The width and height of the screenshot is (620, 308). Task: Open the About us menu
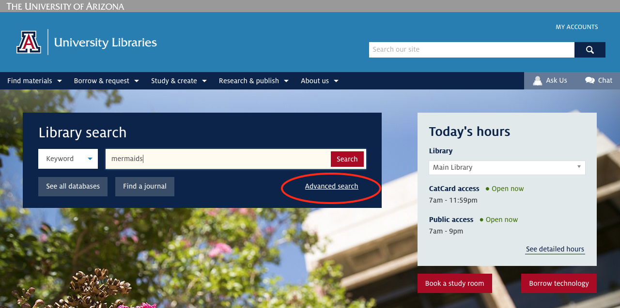[315, 81]
